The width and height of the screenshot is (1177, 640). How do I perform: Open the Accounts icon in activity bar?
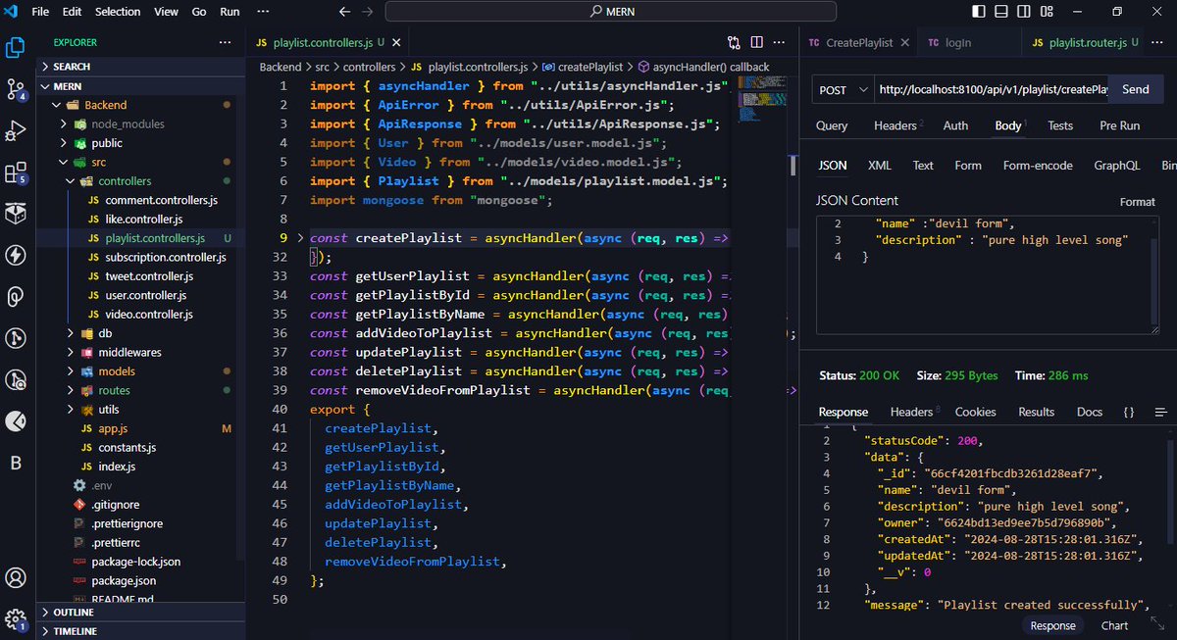(16, 577)
